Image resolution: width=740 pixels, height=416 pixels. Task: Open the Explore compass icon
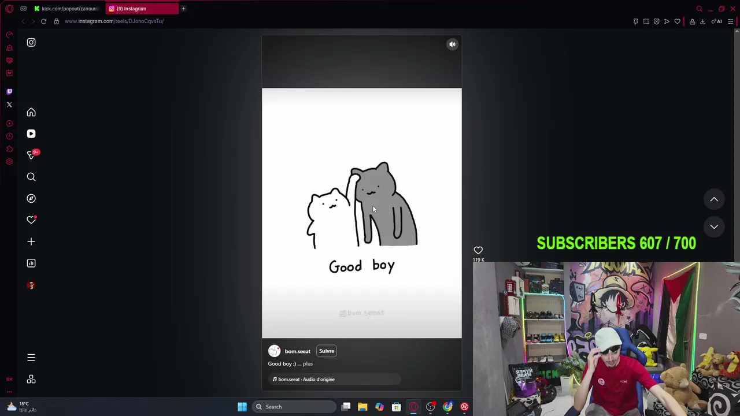point(31,198)
